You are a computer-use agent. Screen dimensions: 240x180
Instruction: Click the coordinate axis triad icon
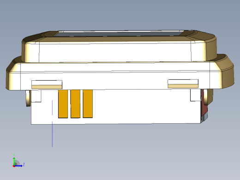click(x=18, y=161)
